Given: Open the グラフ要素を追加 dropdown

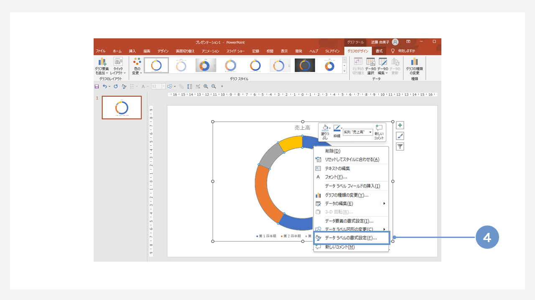Looking at the screenshot, I should 101,66.
